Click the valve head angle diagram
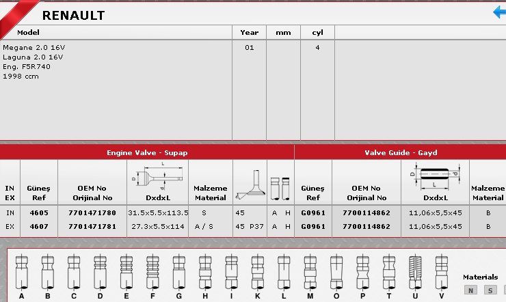Viewport: 506px width, 302px height. coord(249,184)
